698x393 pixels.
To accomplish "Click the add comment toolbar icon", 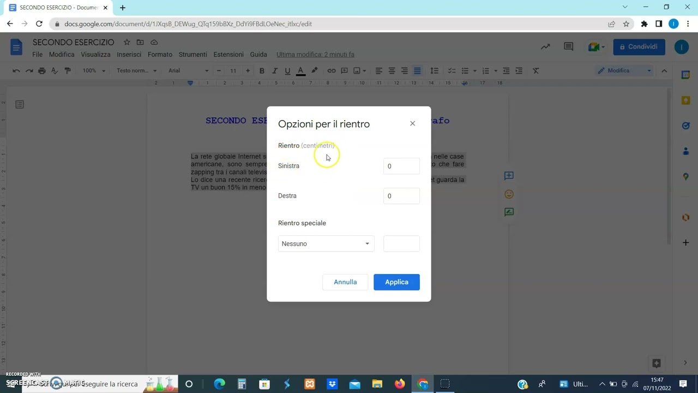I will pos(344,70).
